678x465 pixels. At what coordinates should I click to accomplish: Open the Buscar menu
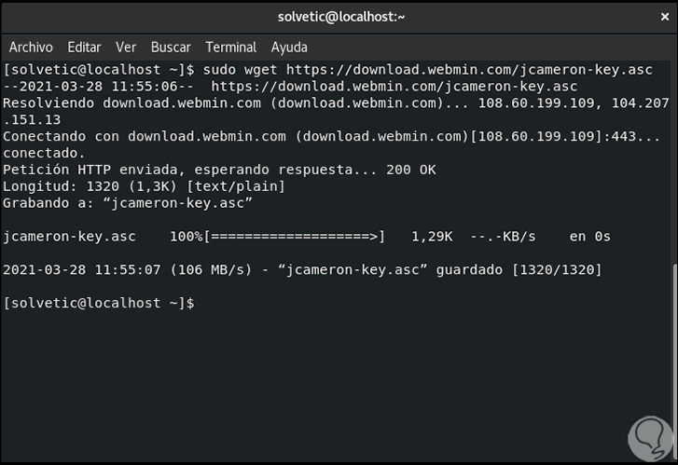[171, 47]
